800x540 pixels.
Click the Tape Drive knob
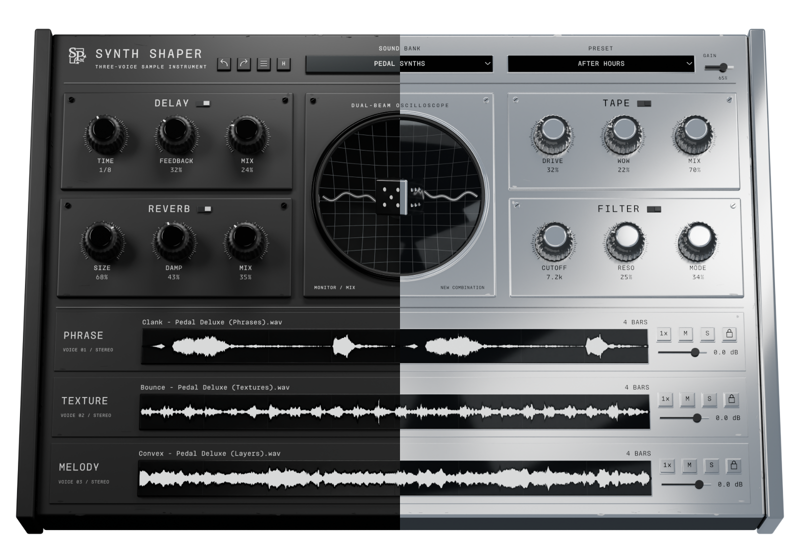pos(552,134)
